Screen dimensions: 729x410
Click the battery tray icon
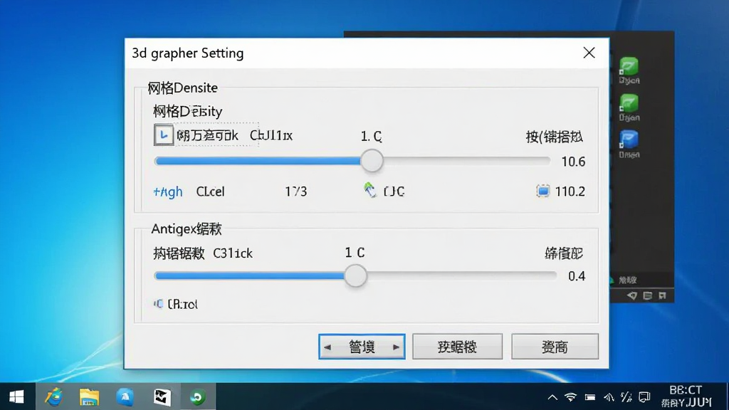590,397
